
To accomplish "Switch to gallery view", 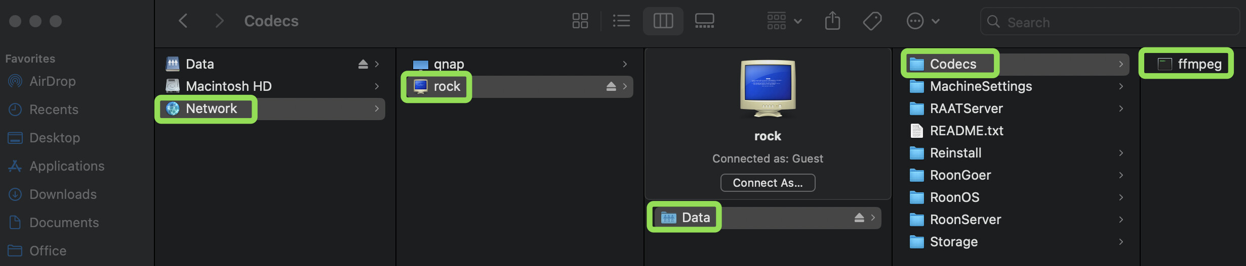I will (704, 21).
